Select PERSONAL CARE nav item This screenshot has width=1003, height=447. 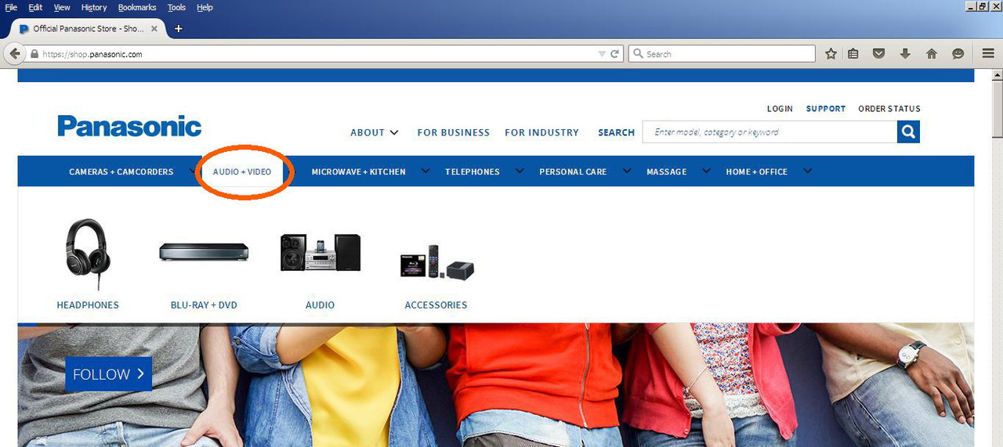coord(573,171)
